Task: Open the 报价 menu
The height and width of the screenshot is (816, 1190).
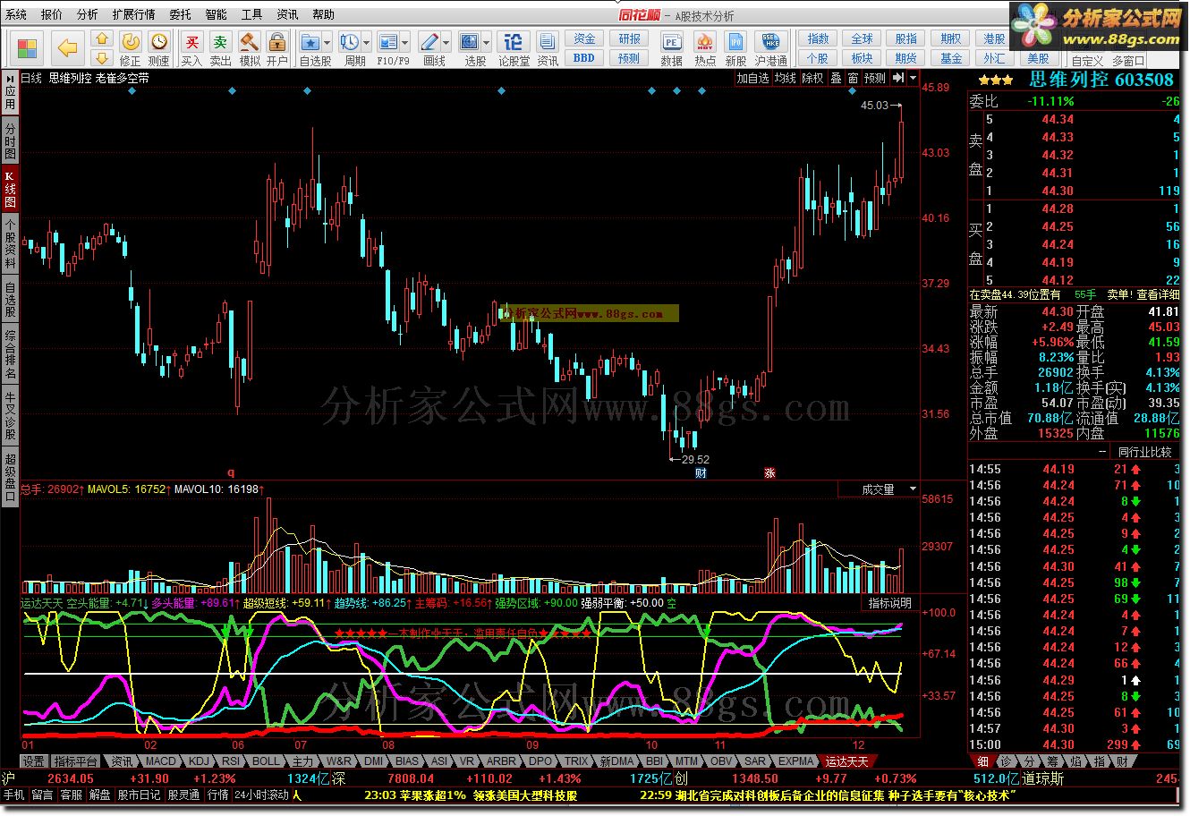Action: pyautogui.click(x=52, y=14)
